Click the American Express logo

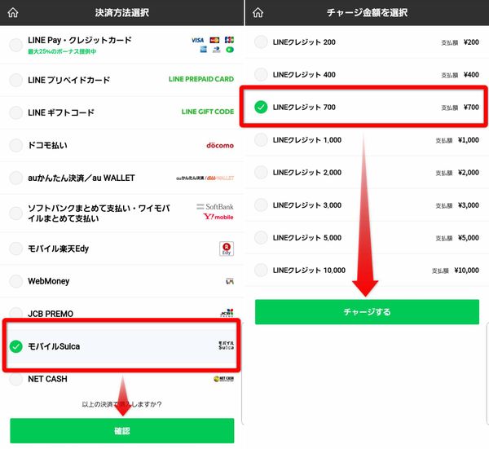pos(203,49)
